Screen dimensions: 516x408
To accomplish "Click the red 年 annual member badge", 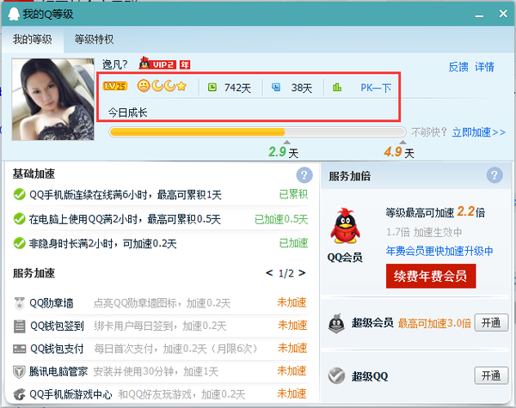I will pos(185,64).
